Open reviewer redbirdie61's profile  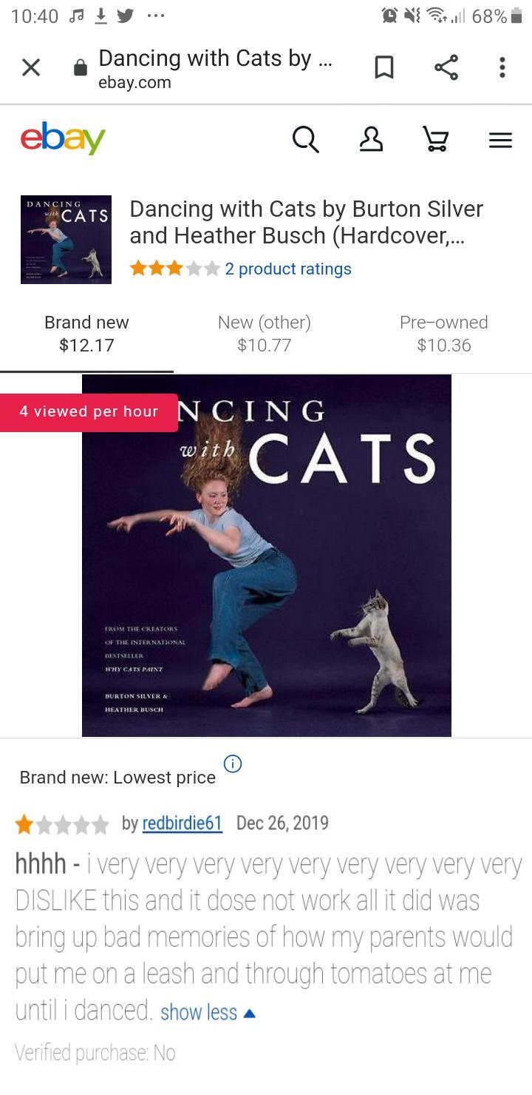(182, 823)
